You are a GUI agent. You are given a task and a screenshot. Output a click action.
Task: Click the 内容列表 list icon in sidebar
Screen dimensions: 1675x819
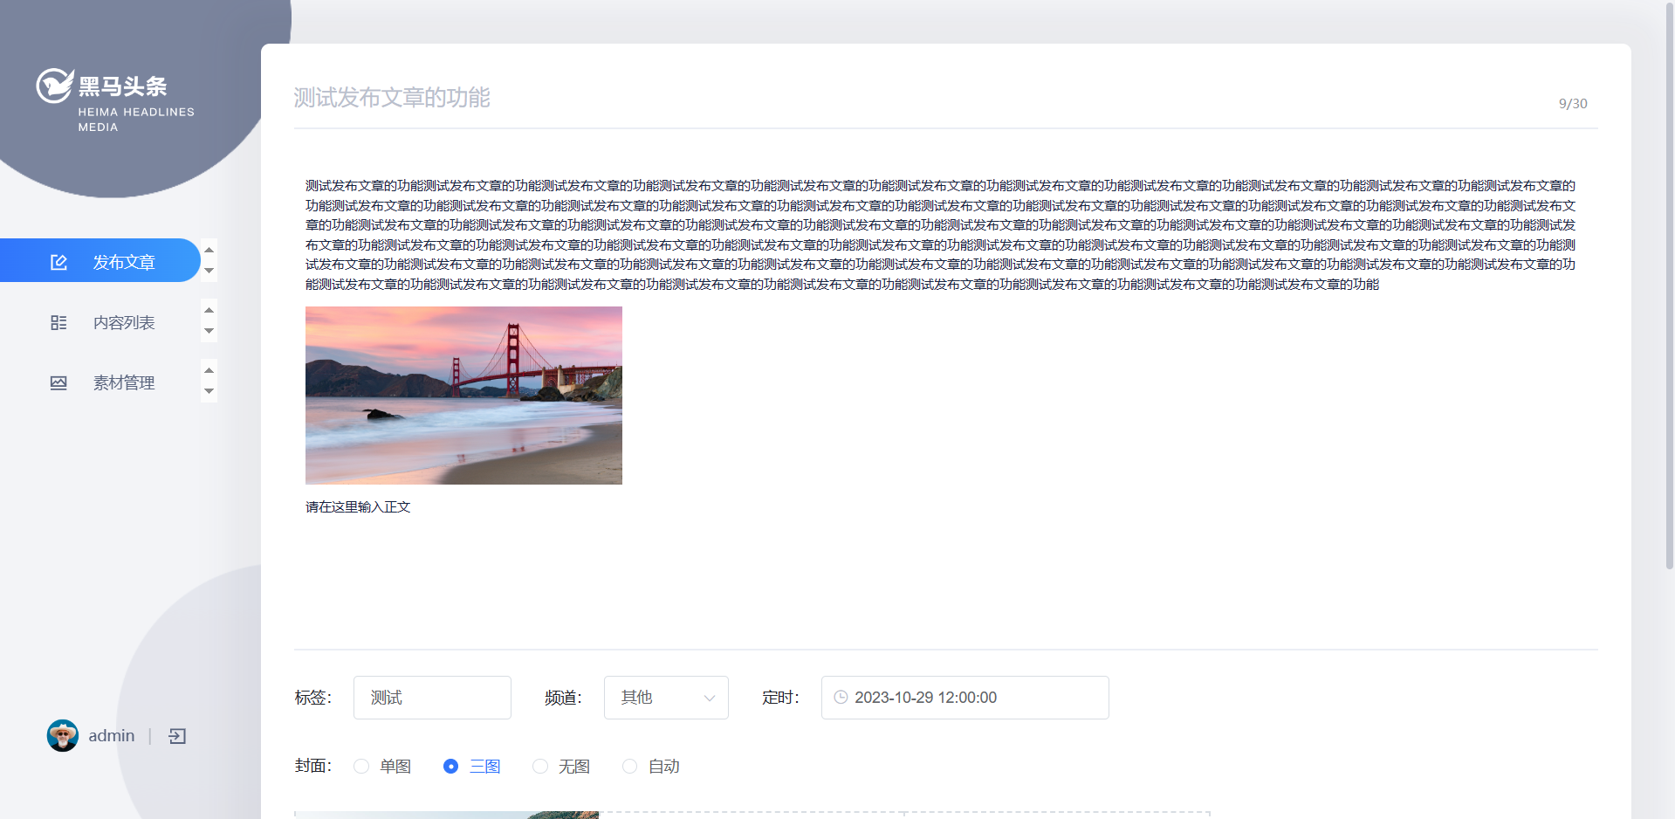[58, 323]
